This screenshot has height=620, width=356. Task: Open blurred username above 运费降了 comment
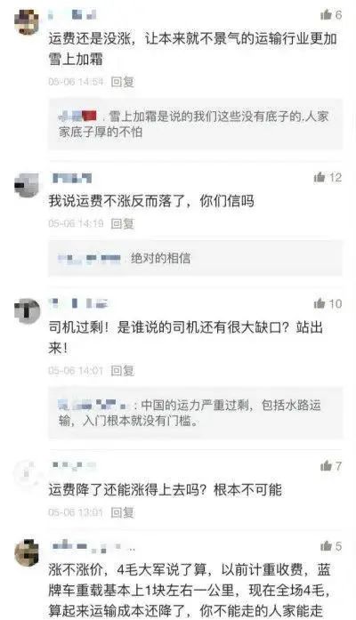74,465
